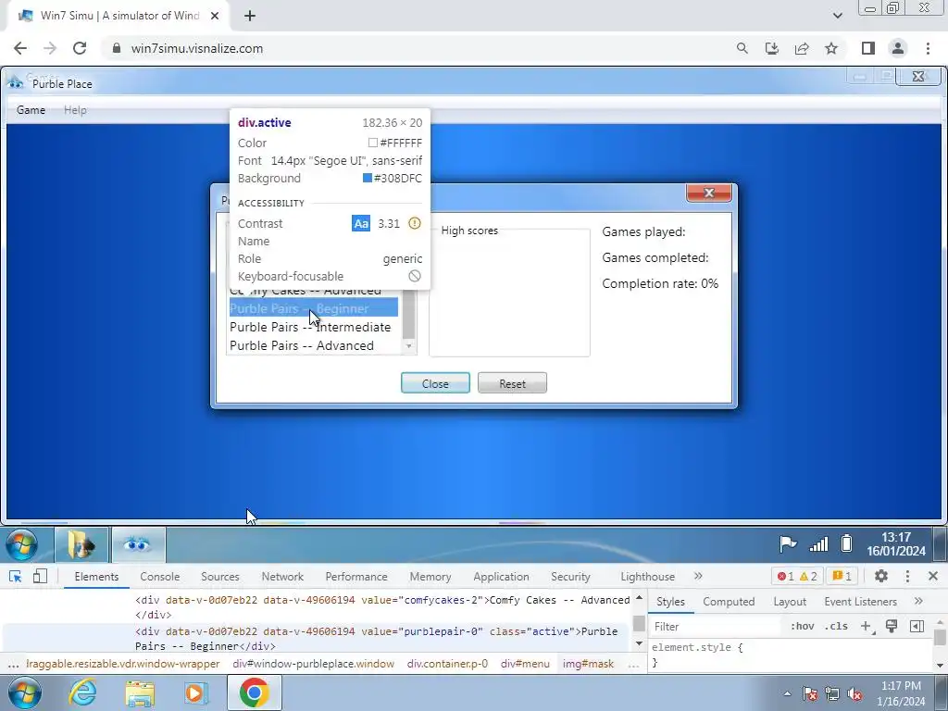This screenshot has height=711, width=948.
Task: Click the errors and warnings counter
Action: (x=797, y=576)
